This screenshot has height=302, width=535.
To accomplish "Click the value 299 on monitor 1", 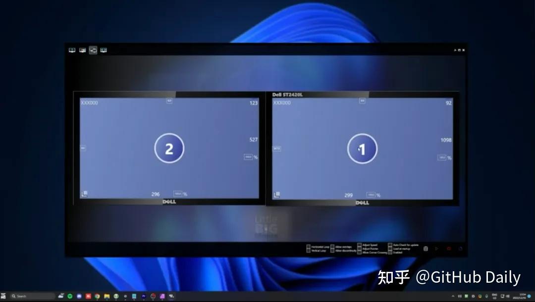I will [348, 196].
